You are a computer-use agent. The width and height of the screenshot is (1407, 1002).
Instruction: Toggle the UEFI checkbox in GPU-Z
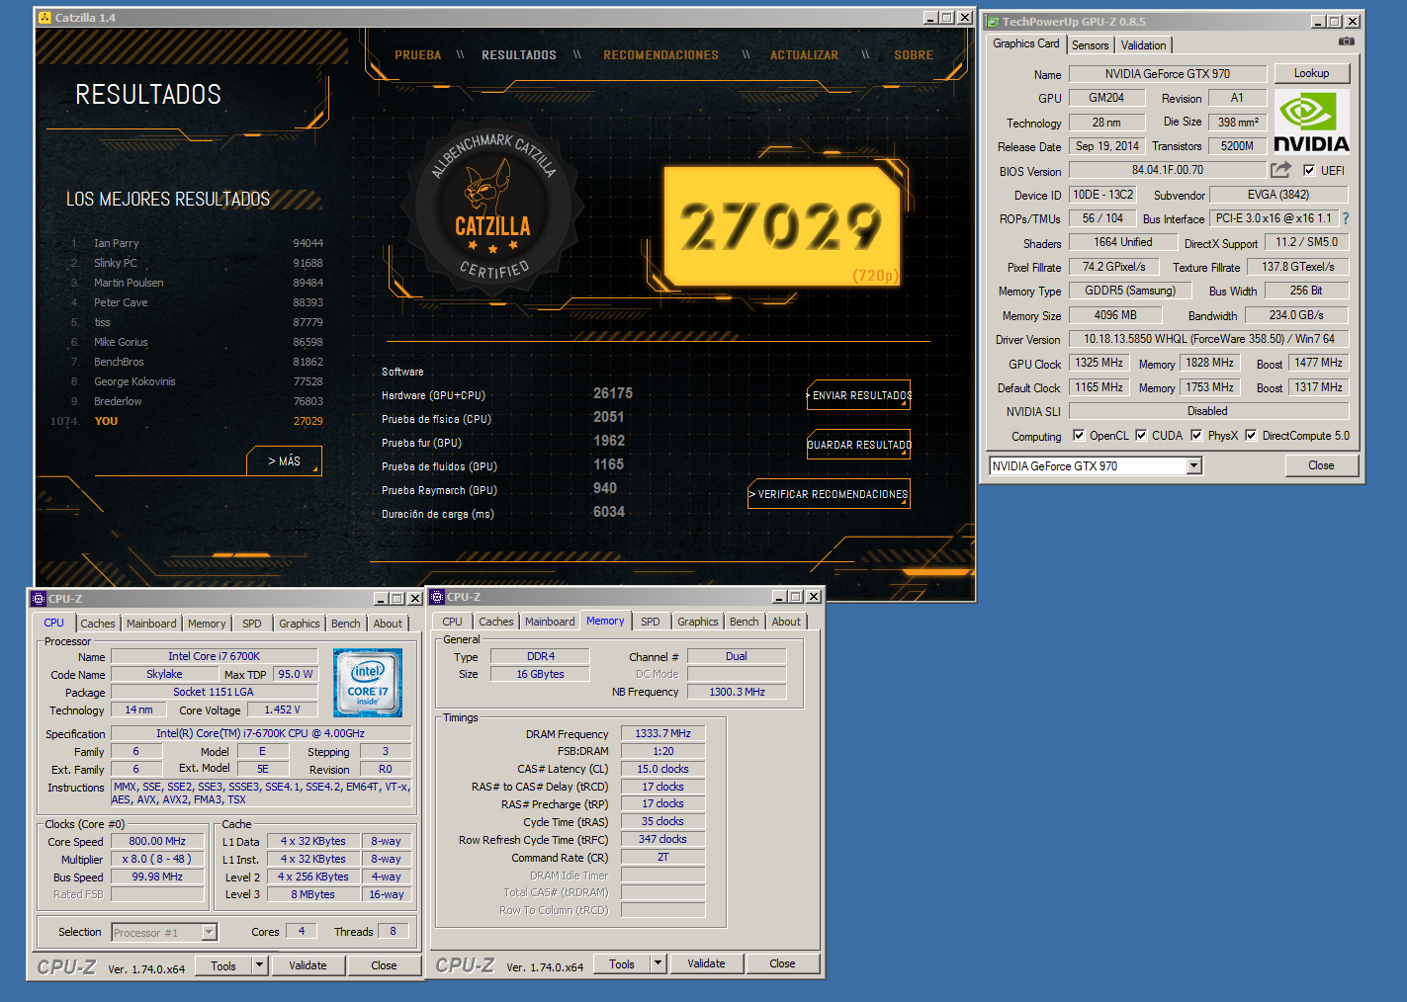(x=1309, y=170)
